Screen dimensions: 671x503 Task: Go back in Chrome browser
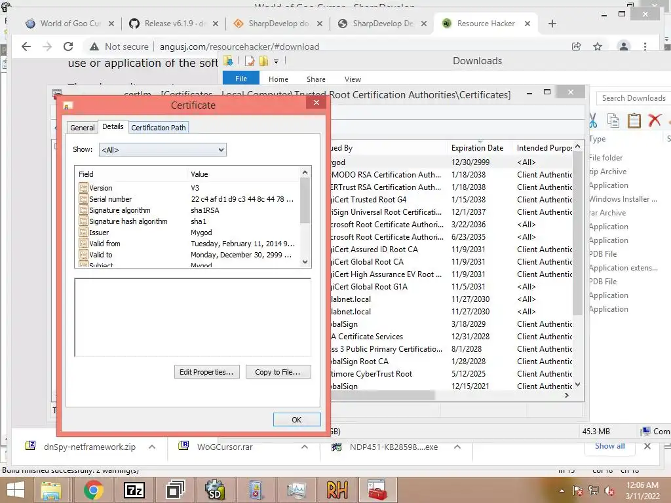pyautogui.click(x=26, y=47)
